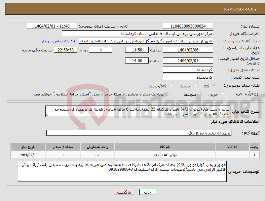
Task: Click the نام کالا column header
Action: [165, 147]
